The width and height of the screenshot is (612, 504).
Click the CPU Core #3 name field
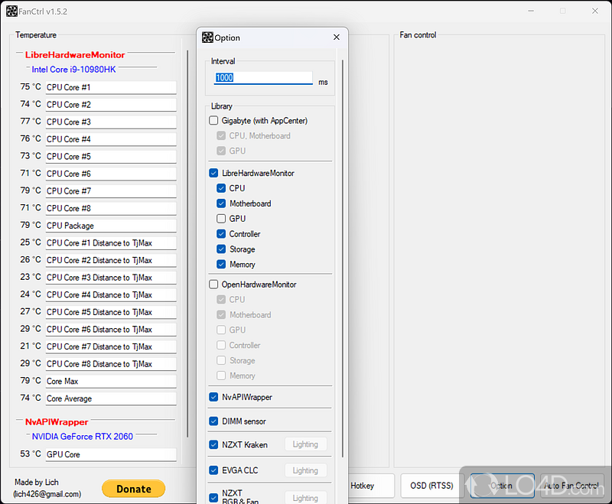pyautogui.click(x=111, y=122)
